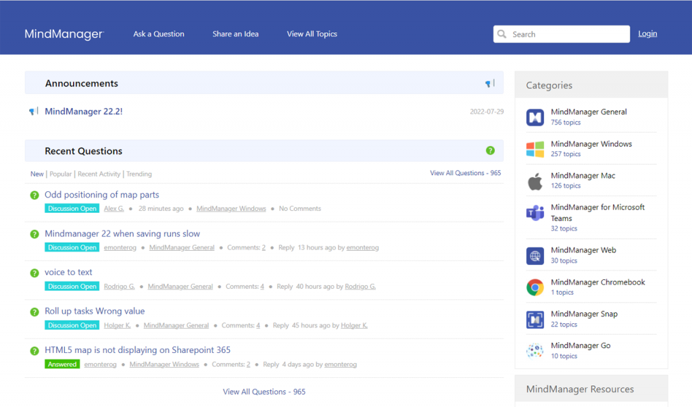
Task: Click the MindManager logo in header
Action: [64, 34]
